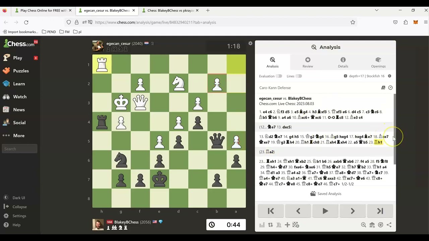Open the Learn section

coord(19,84)
